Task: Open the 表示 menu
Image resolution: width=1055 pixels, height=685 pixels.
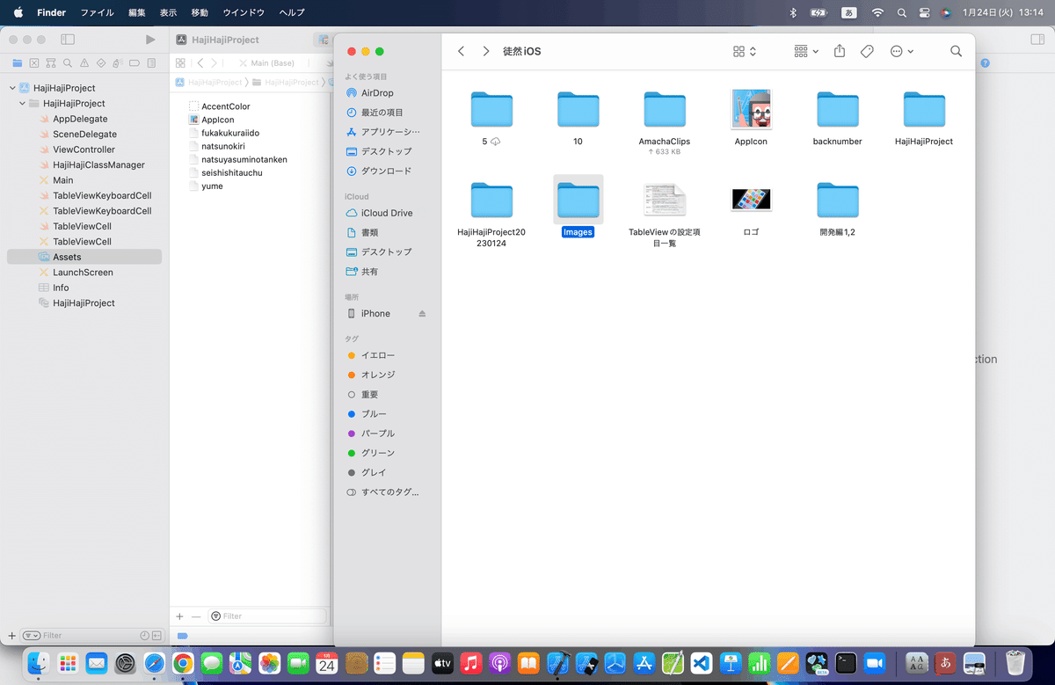Action: tap(169, 12)
